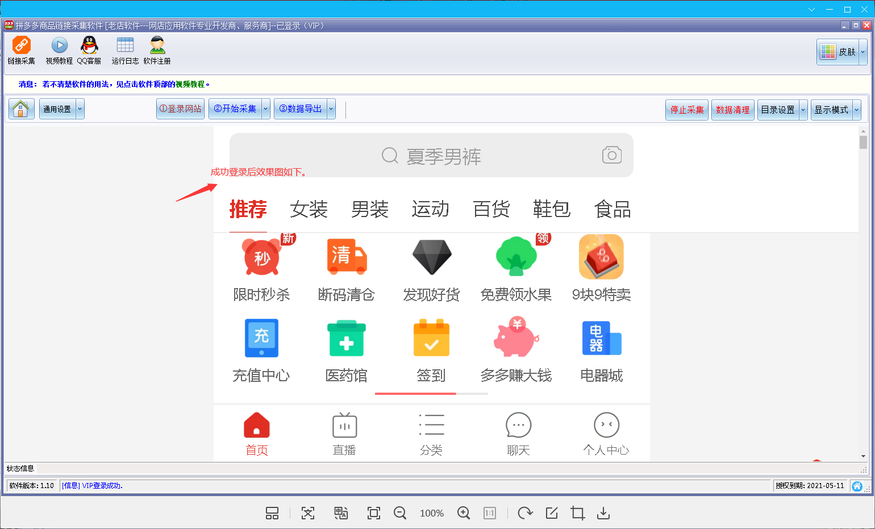The height and width of the screenshot is (529, 875).
Task: Expand the 显示模式 dropdown arrow
Action: (857, 110)
